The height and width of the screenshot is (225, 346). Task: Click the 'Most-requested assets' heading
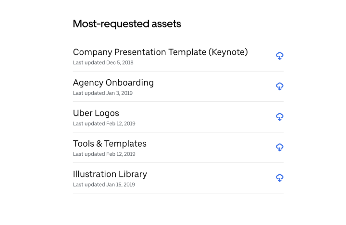[x=127, y=24]
